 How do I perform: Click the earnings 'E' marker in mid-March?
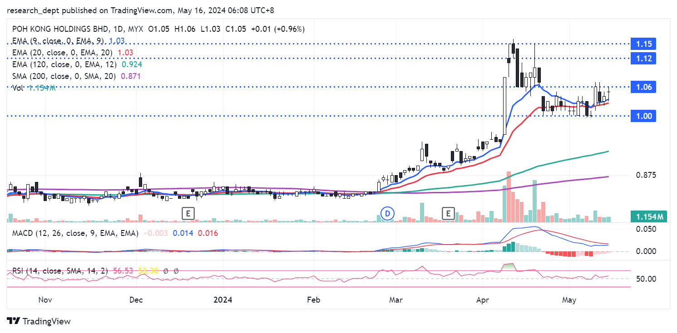coord(449,213)
